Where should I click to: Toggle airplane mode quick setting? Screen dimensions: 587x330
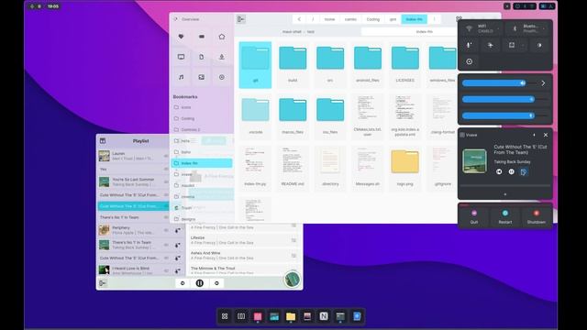[490, 45]
